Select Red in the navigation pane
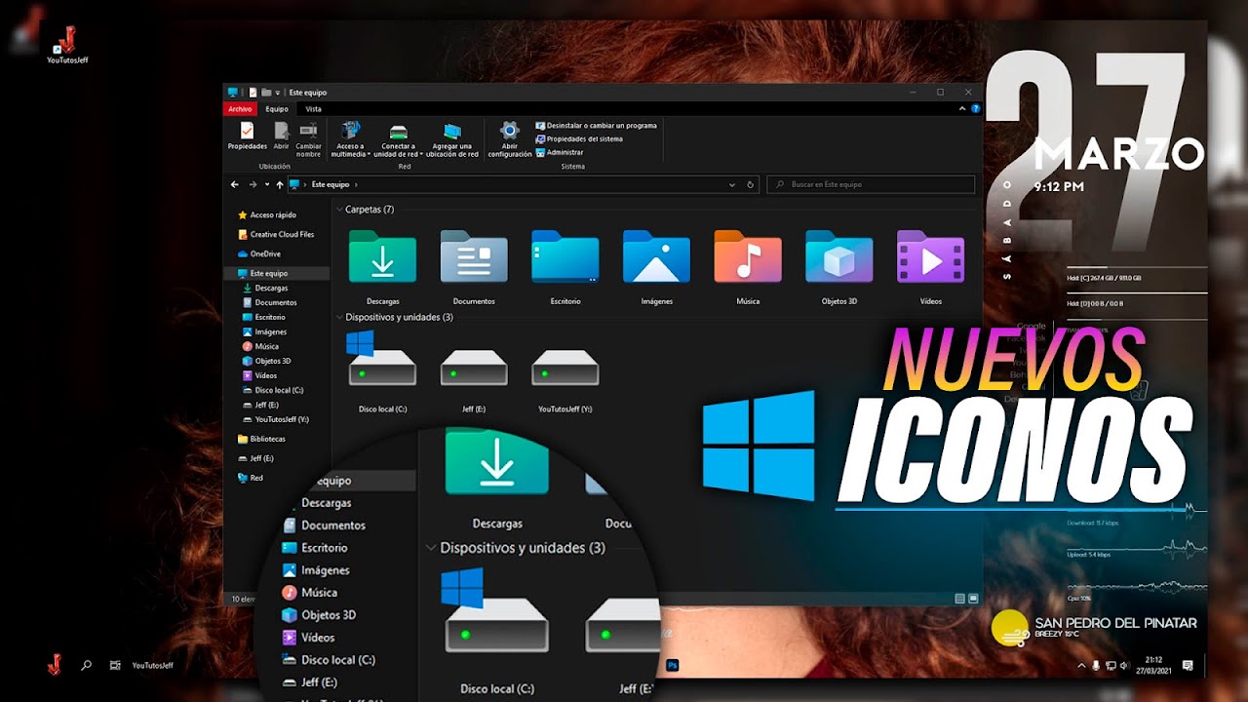The height and width of the screenshot is (702, 1248). (251, 478)
